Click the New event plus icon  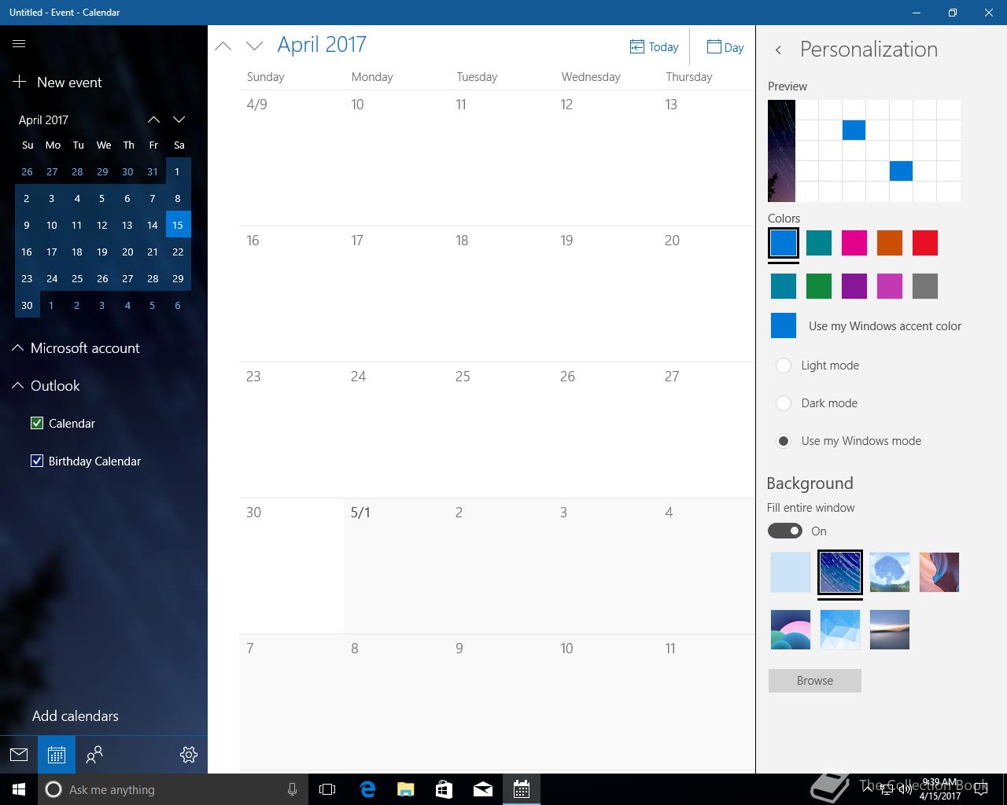pos(20,82)
